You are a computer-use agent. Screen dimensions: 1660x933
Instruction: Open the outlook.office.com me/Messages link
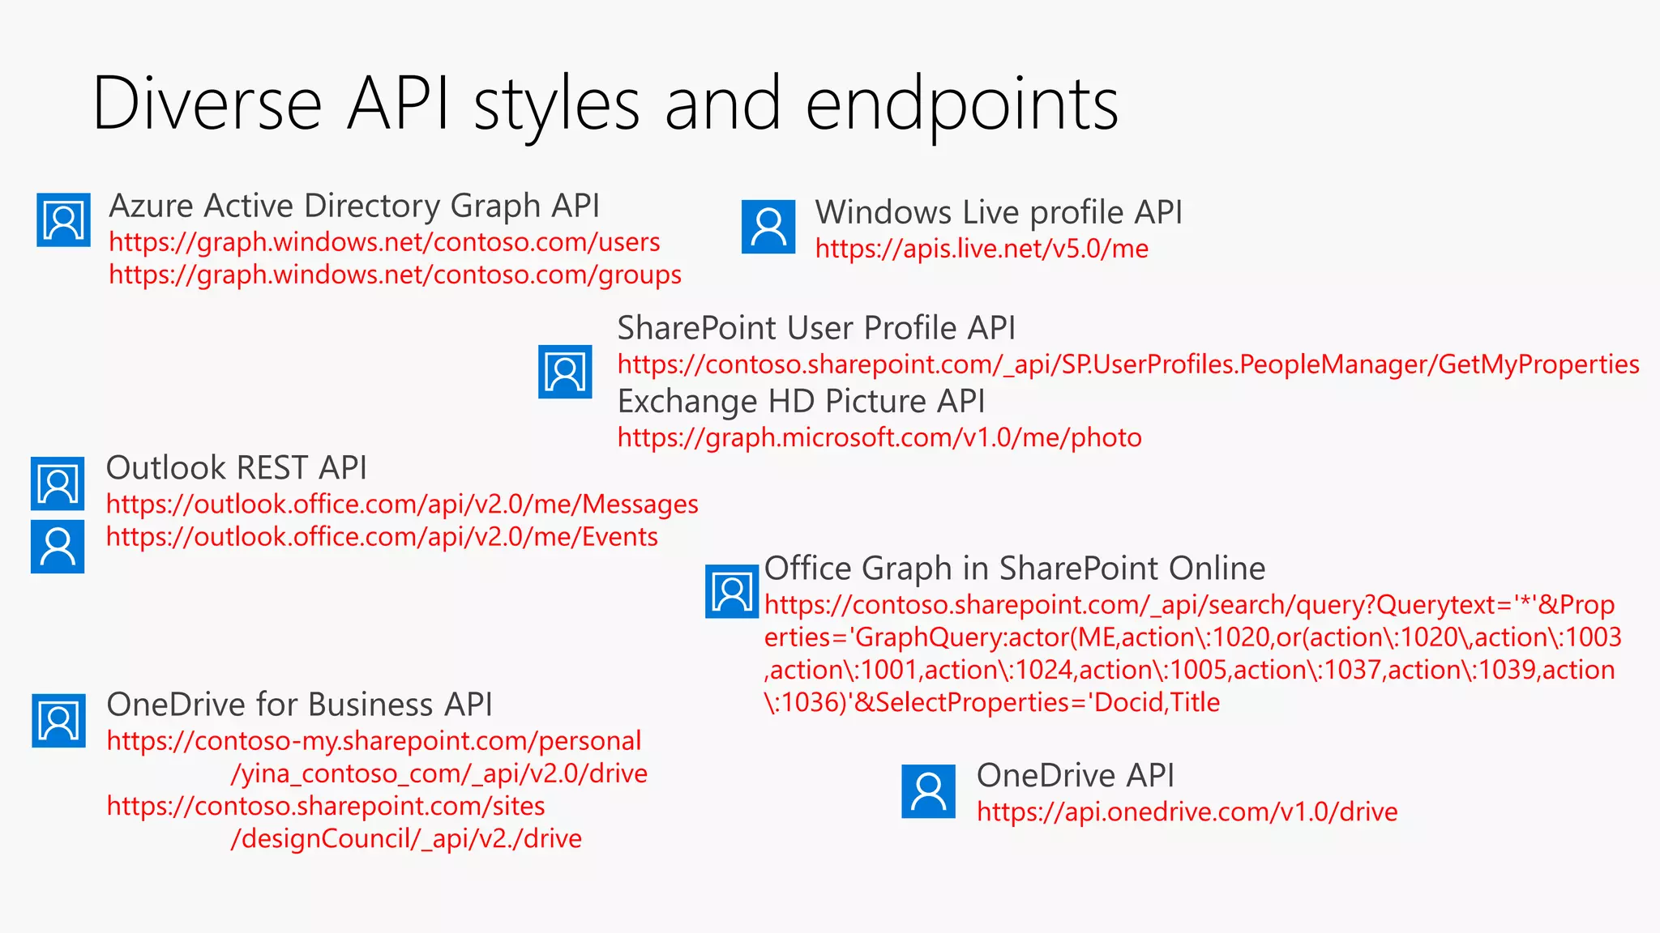point(402,505)
